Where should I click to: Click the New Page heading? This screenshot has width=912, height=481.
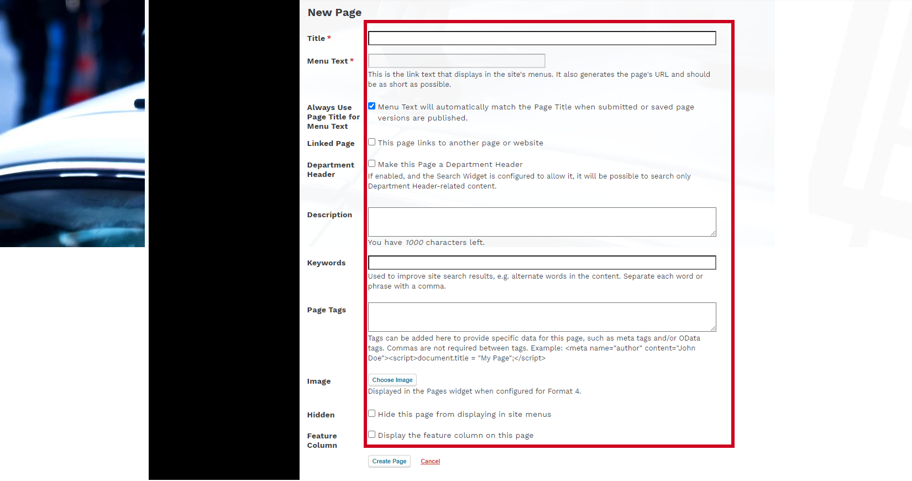click(334, 12)
